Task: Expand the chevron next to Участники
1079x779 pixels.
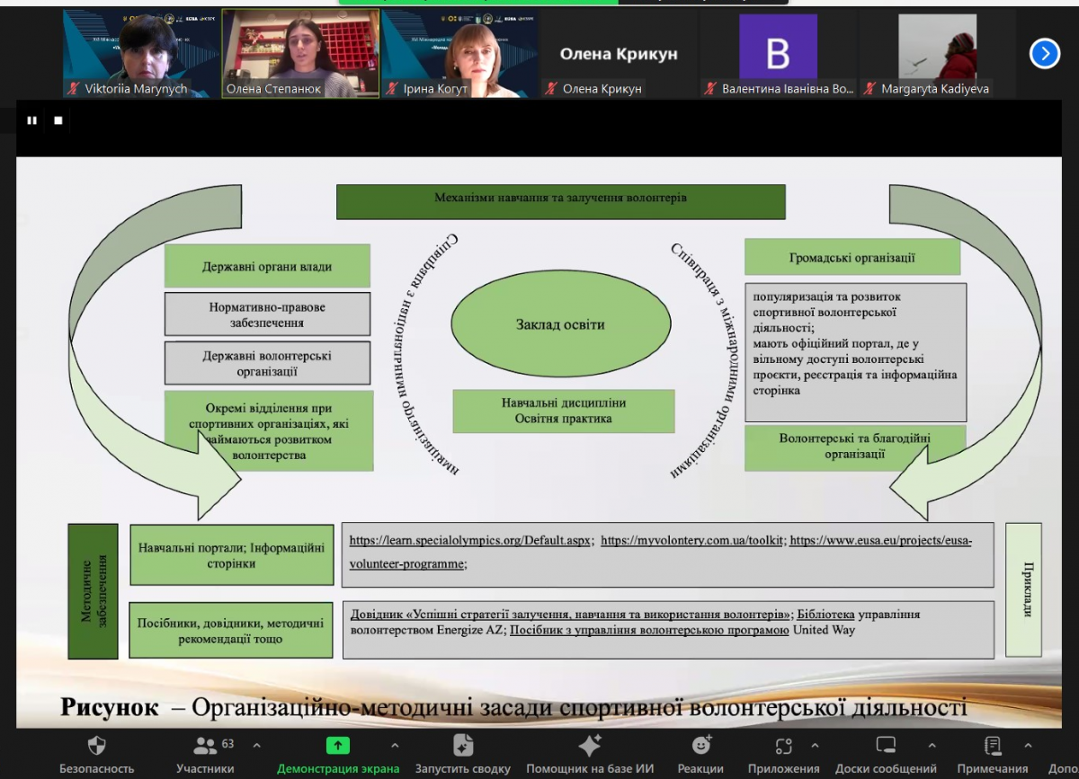Action: [257, 746]
